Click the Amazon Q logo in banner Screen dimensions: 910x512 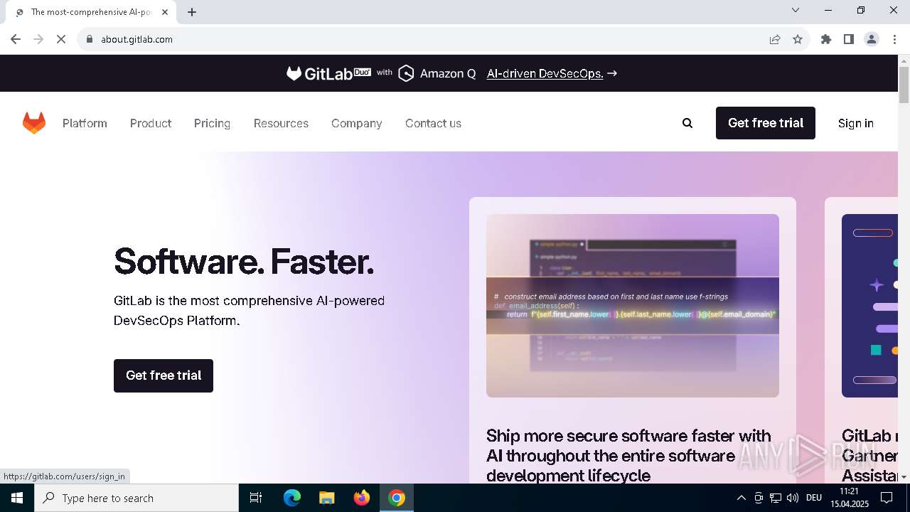[437, 73]
